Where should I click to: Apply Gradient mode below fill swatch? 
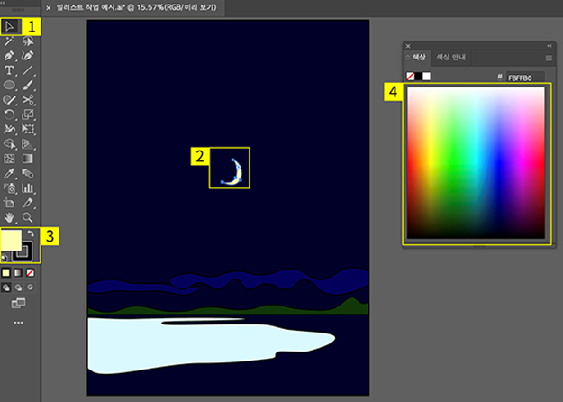point(18,273)
